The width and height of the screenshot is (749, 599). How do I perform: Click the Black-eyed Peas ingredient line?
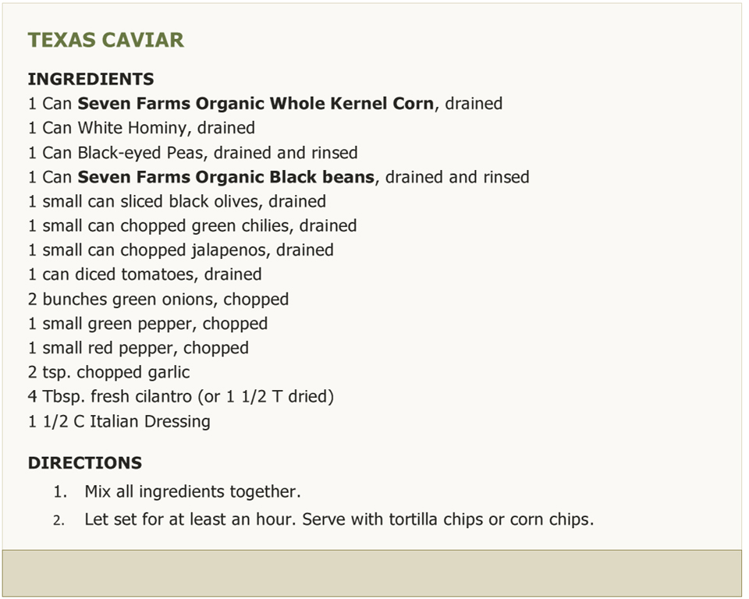tap(193, 153)
